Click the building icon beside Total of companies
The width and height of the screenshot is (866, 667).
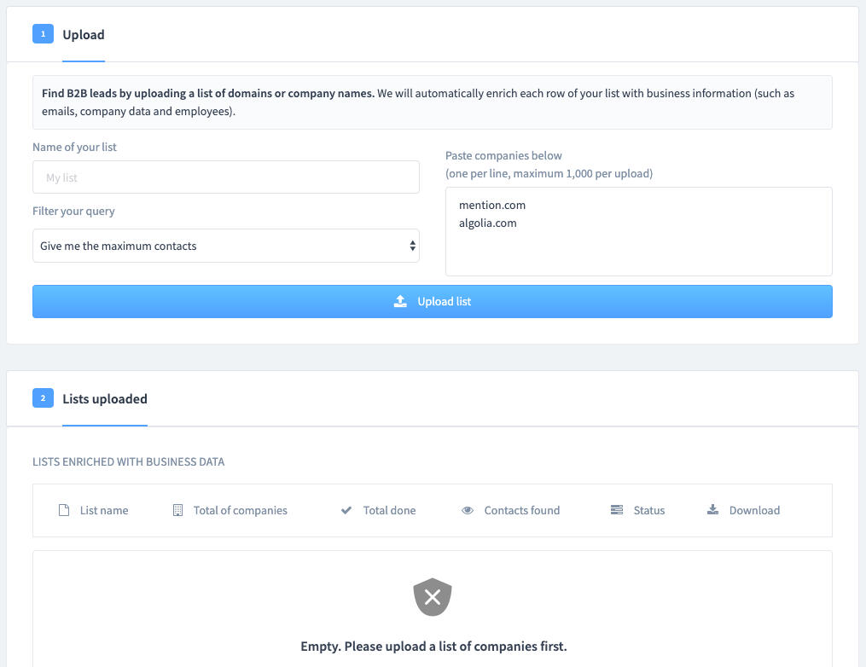tap(177, 510)
